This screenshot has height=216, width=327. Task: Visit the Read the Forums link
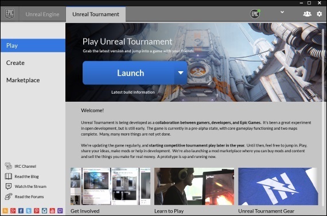pos(29,196)
